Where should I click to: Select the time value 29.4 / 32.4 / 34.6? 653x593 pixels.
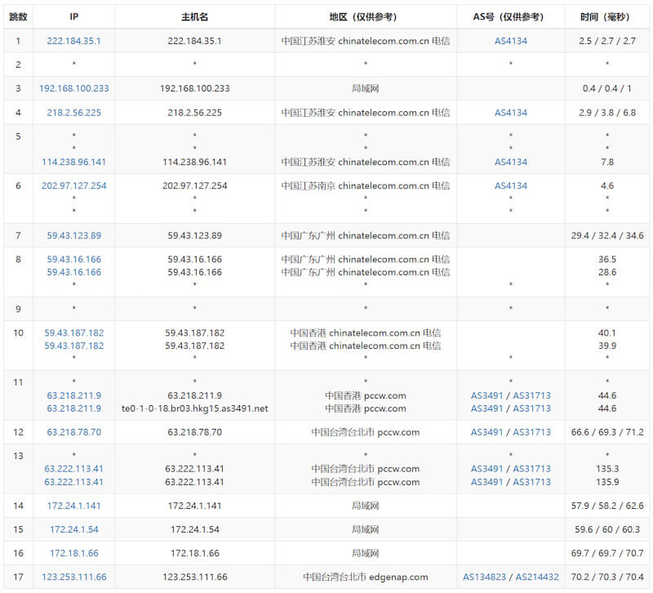pyautogui.click(x=607, y=235)
